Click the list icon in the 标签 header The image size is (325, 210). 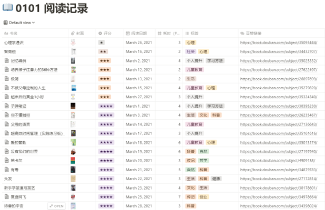tap(187, 33)
